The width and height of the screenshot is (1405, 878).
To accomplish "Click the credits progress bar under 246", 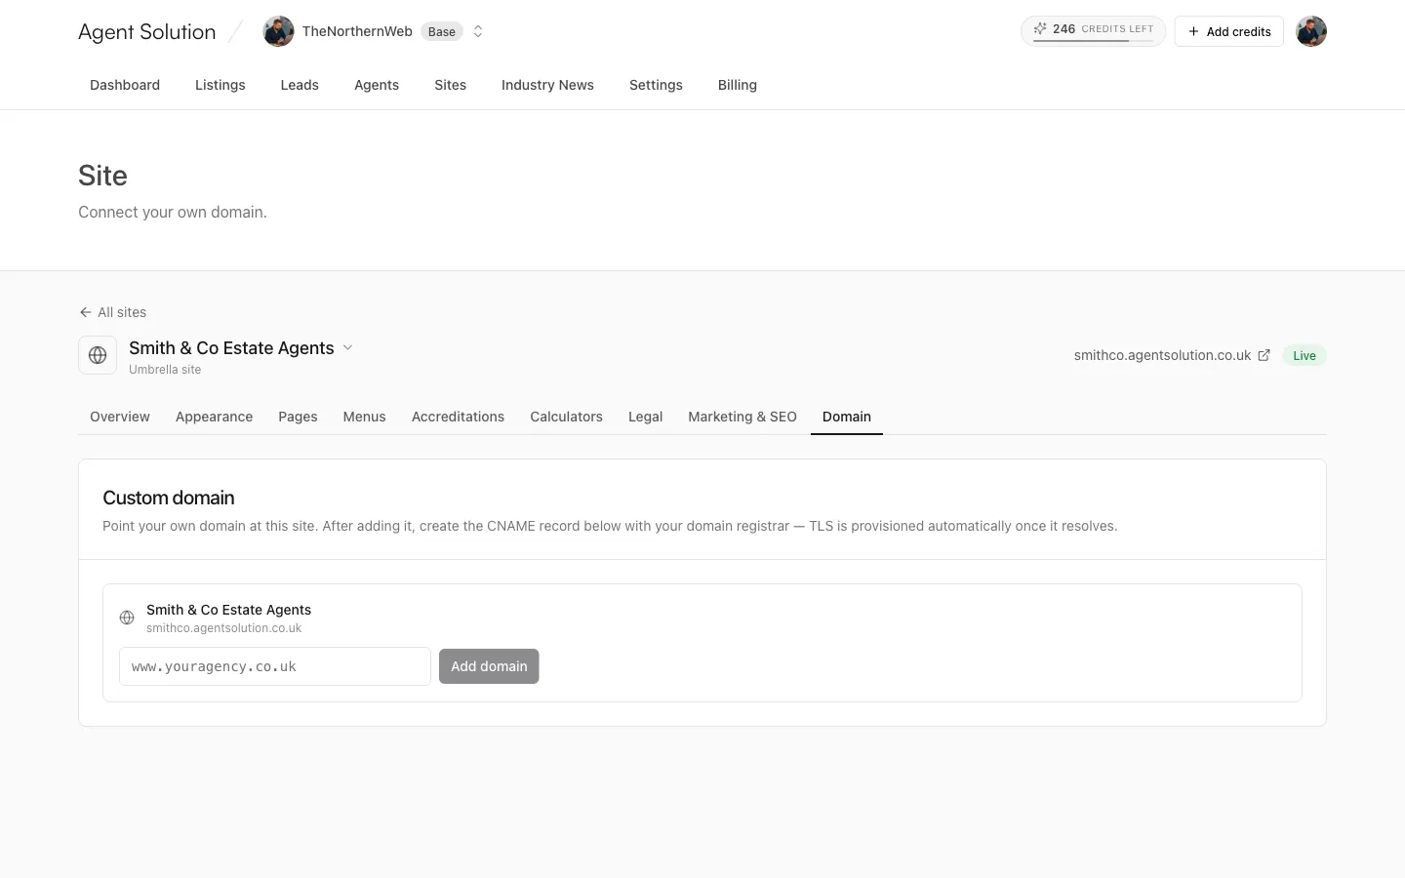I will [1093, 41].
